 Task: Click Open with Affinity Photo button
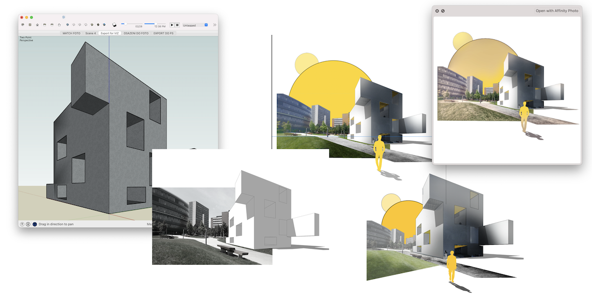(557, 11)
